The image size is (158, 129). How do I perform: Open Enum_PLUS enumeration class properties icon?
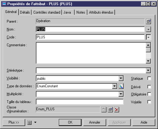point(110,110)
